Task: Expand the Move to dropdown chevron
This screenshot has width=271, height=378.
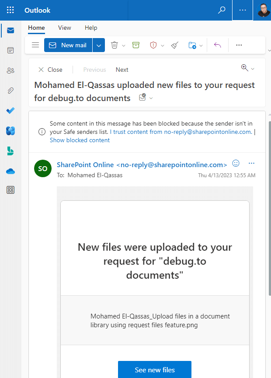Action: pyautogui.click(x=201, y=45)
